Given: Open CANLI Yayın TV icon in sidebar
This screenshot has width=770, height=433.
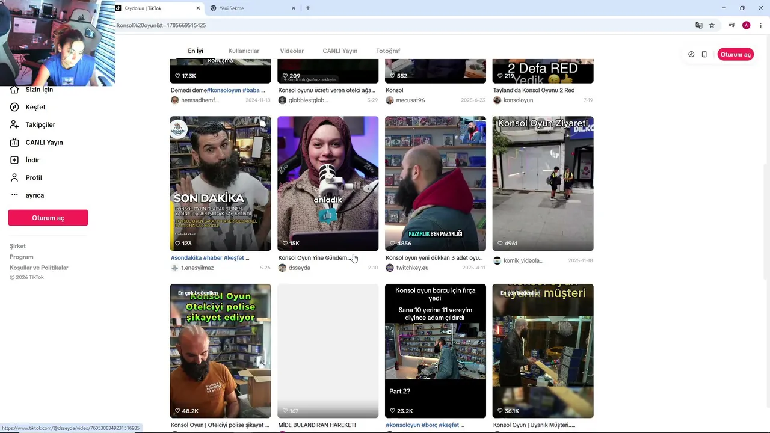Looking at the screenshot, I should [14, 143].
